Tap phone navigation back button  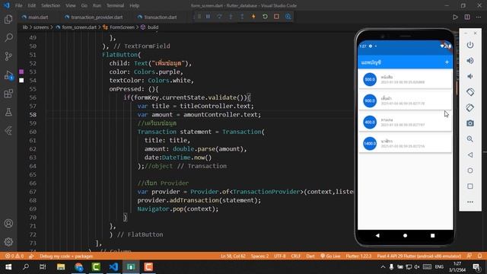pyautogui.click(x=377, y=235)
